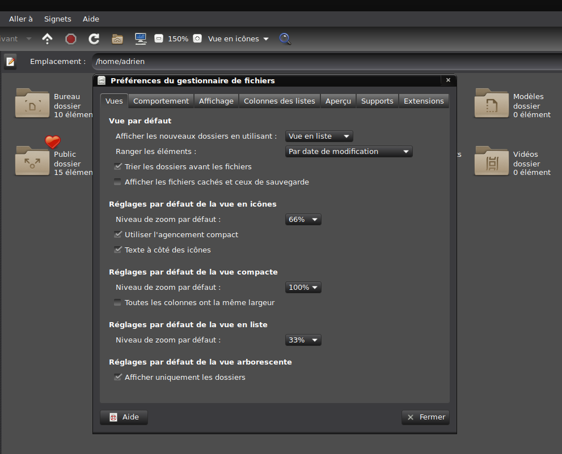Click the preferences dialog title icon
Viewport: 562px width, 454px height.
click(x=102, y=80)
